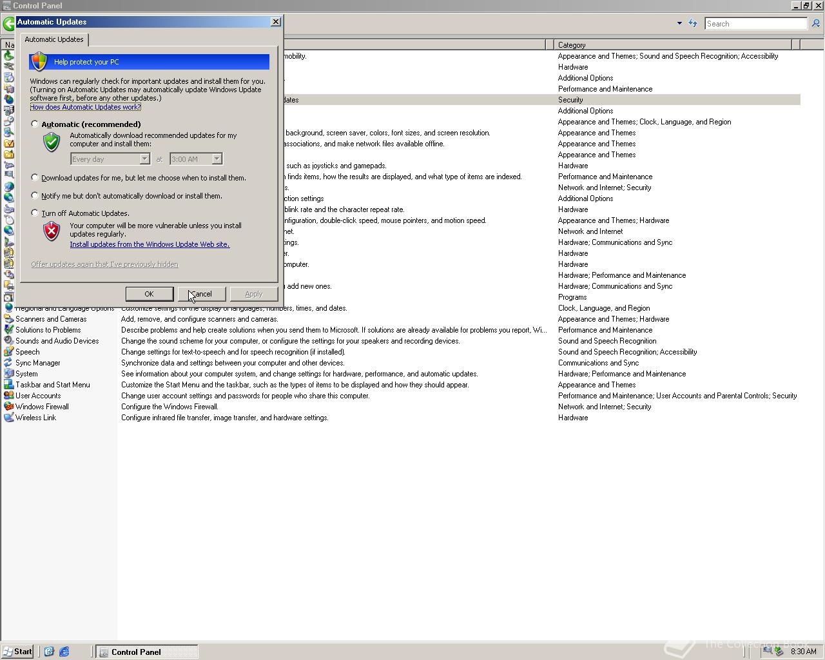Click the green Back arrow in Control Panel
This screenshot has height=660, width=825.
tap(8, 24)
